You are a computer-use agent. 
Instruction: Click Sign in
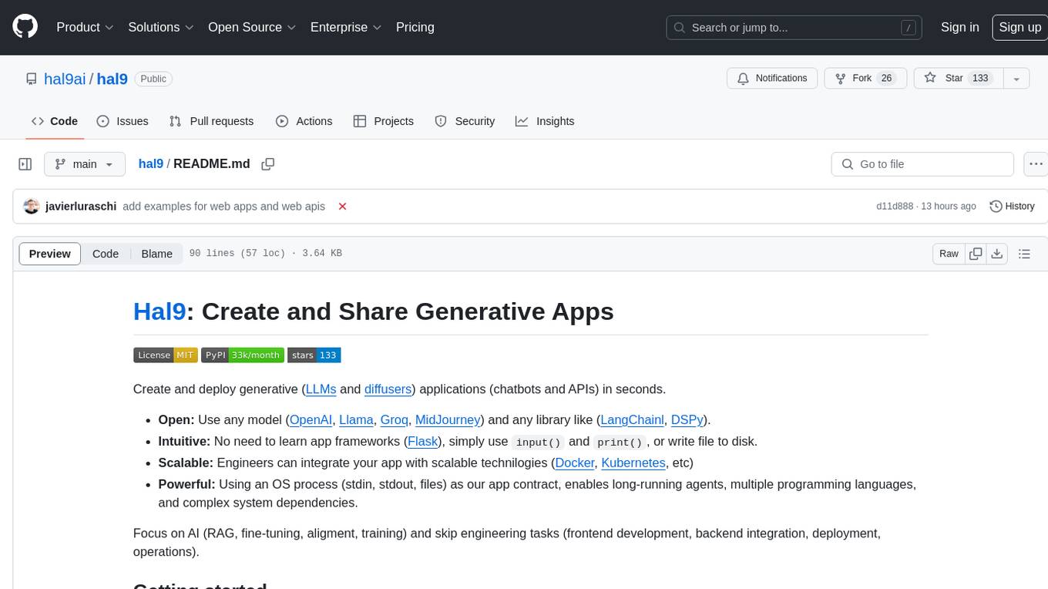(x=959, y=27)
